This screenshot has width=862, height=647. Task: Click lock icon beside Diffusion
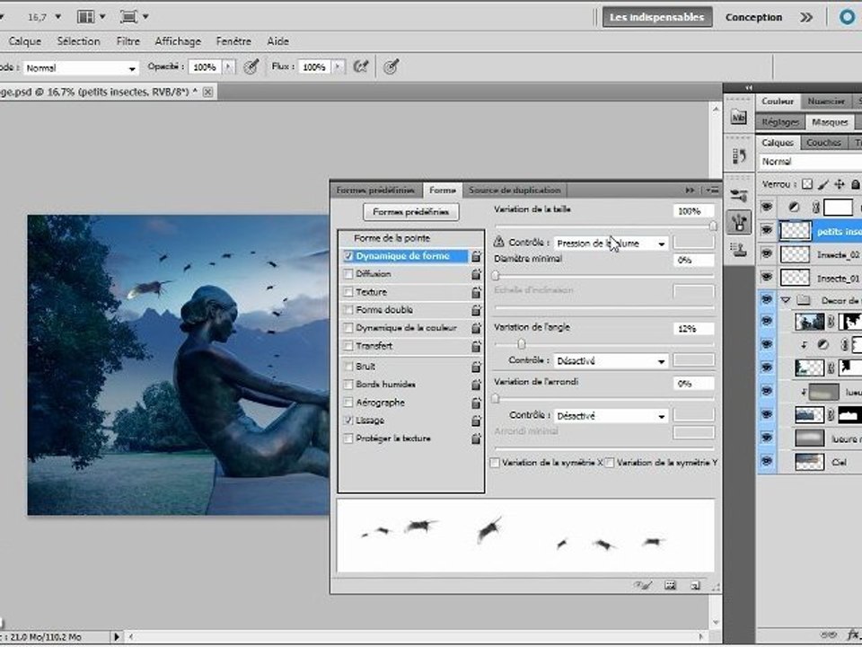(476, 274)
